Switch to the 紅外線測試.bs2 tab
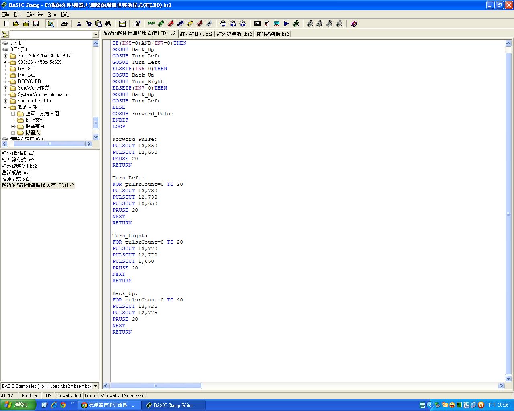 [196, 34]
